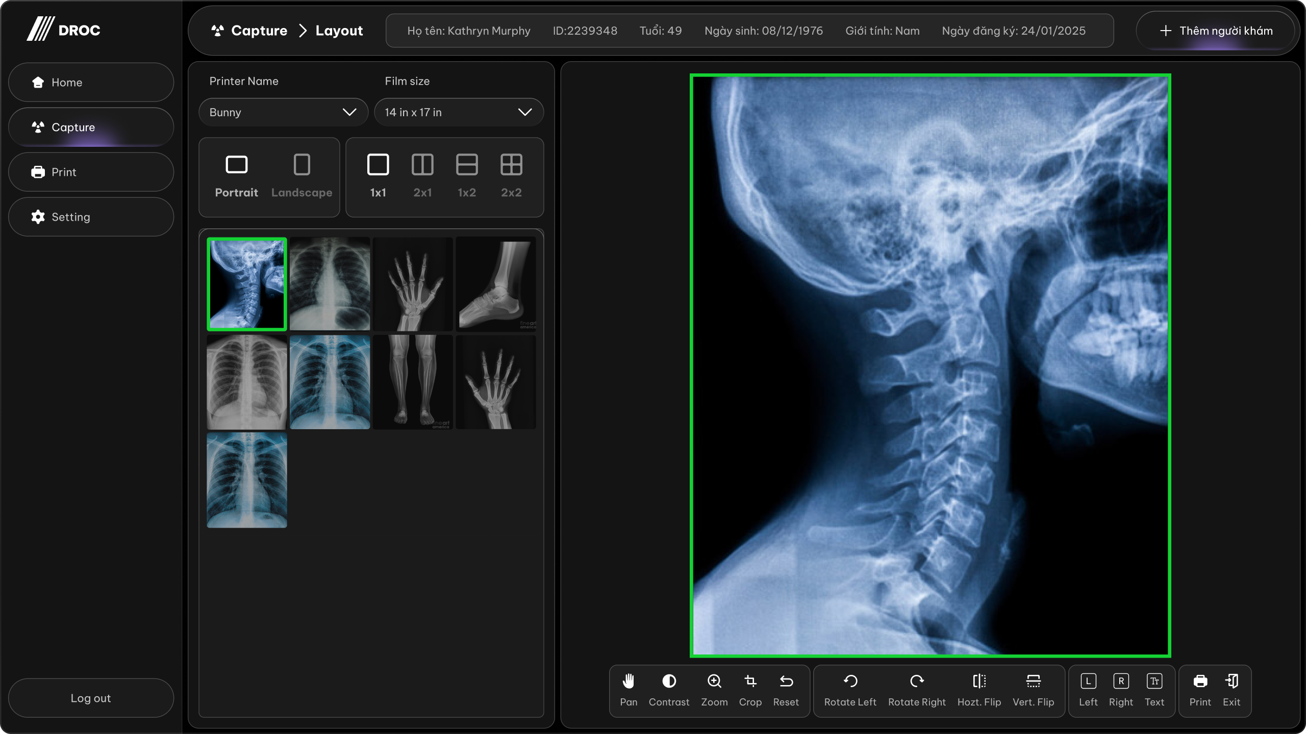Open the Setting sidebar menu
This screenshot has width=1306, height=734.
pyautogui.click(x=91, y=217)
